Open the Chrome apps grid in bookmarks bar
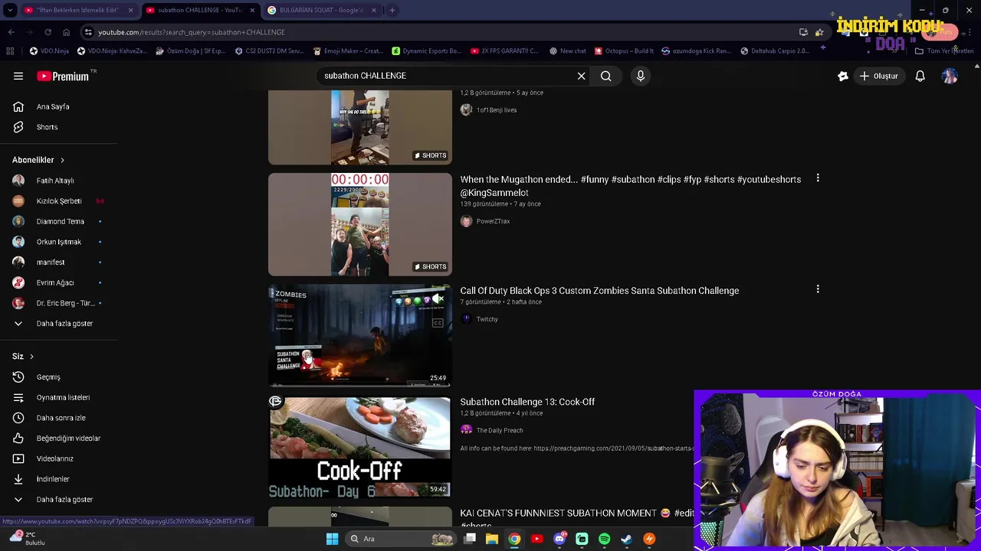Screen dimensions: 981x551 [x=10, y=51]
